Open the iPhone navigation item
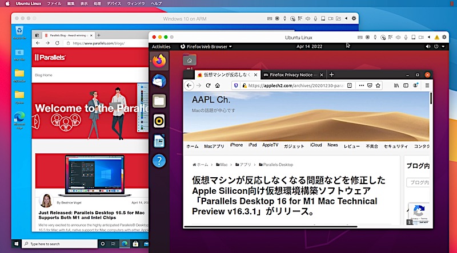 click(236, 145)
